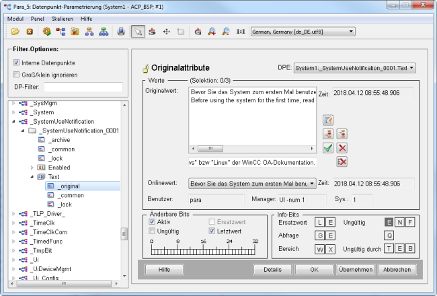Screen dimensions: 437x296
Task: Click the open folder toolbar icon
Action: pos(15,32)
